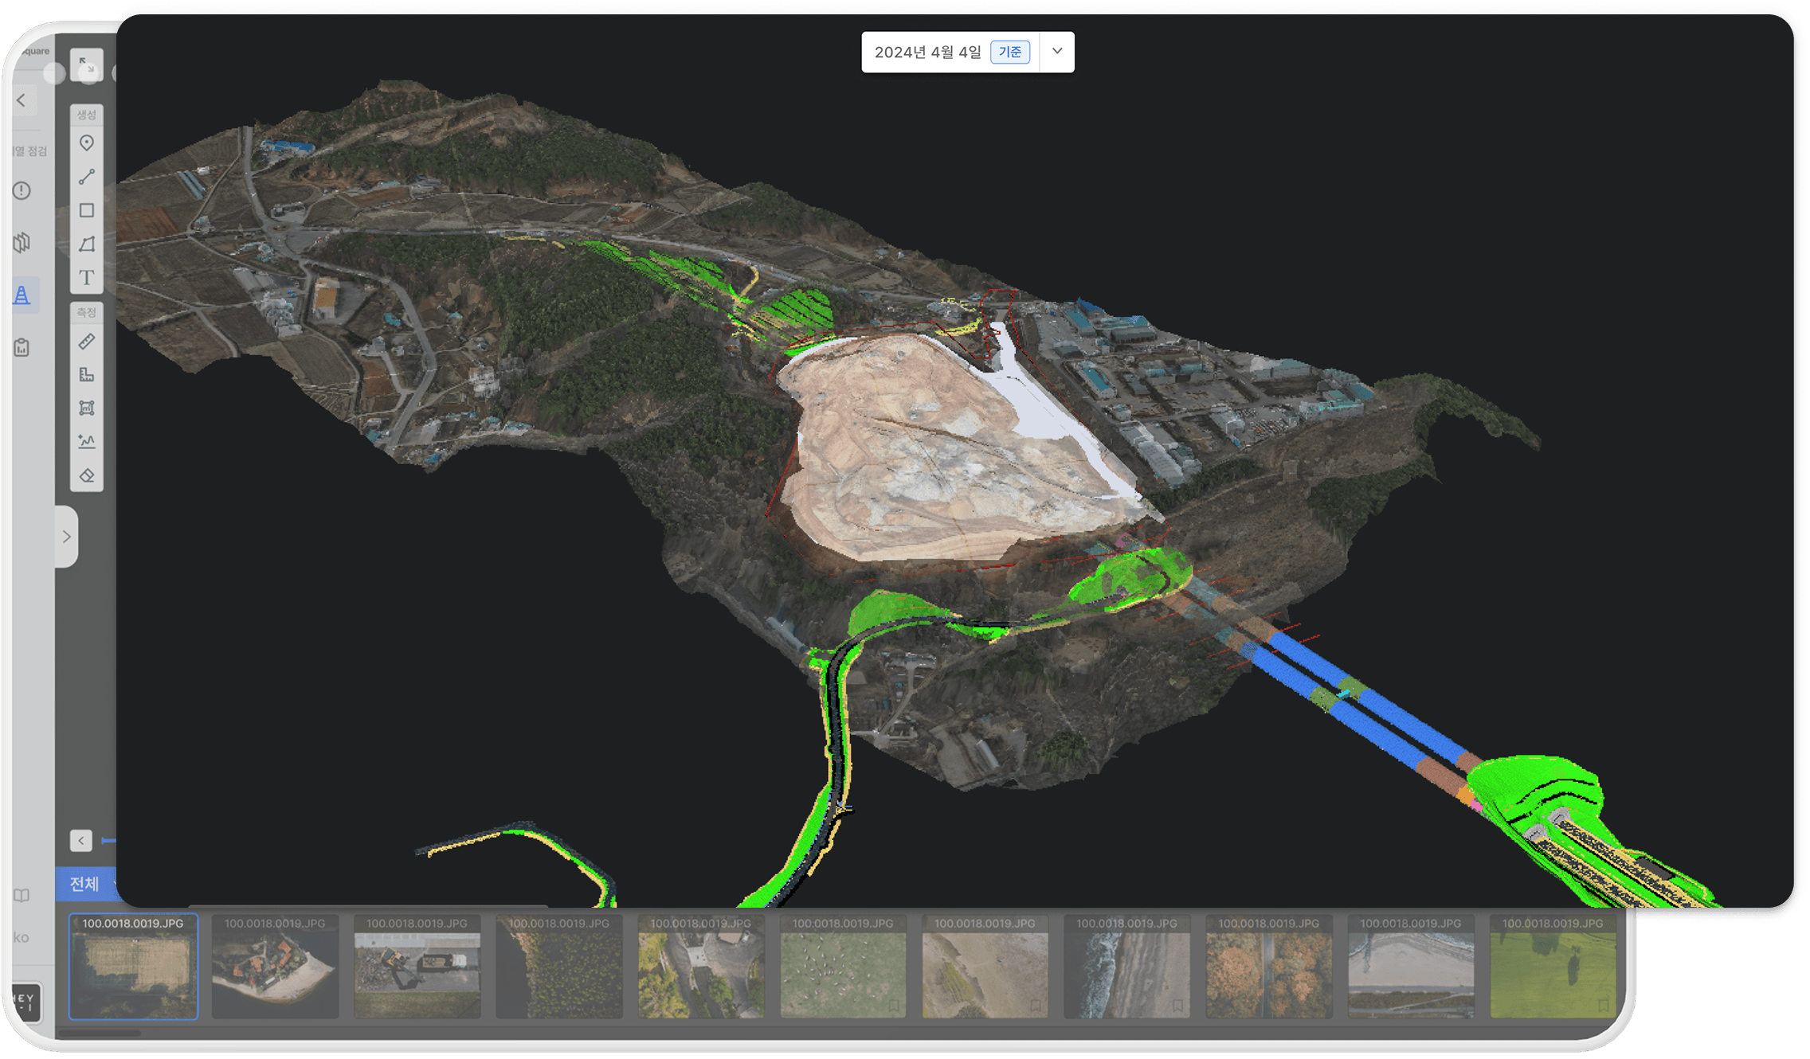Select the line drawing tool
The image size is (1810, 1059).
click(x=87, y=177)
